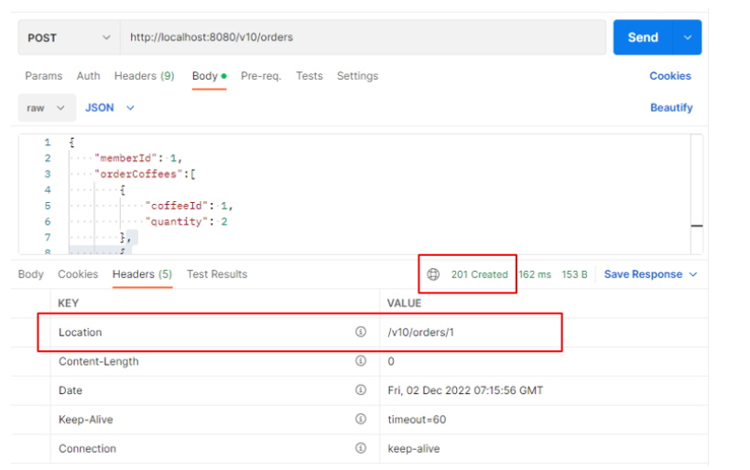750x470 pixels.
Task: Click the Send button
Action: coord(643,37)
